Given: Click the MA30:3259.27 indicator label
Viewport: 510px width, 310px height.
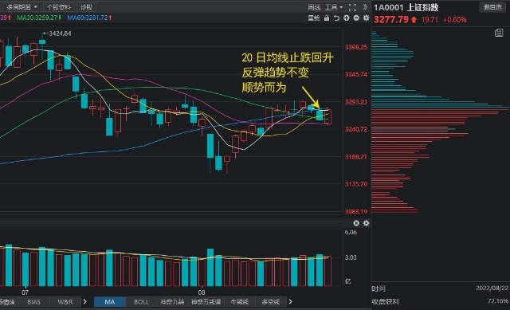Looking at the screenshot, I should tap(39, 18).
